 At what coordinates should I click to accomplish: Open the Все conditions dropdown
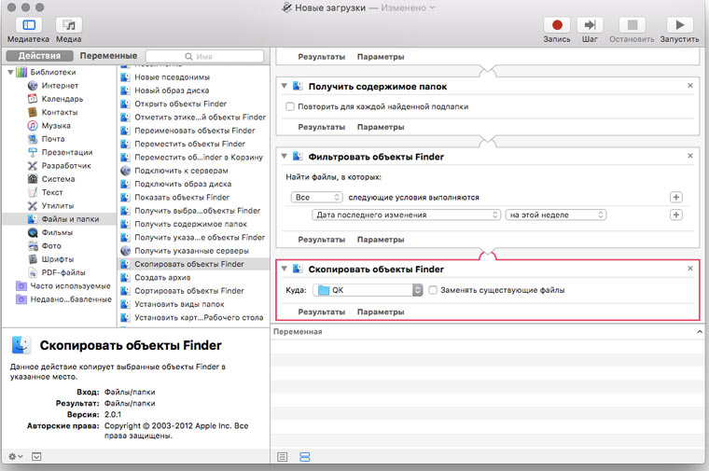(x=316, y=197)
